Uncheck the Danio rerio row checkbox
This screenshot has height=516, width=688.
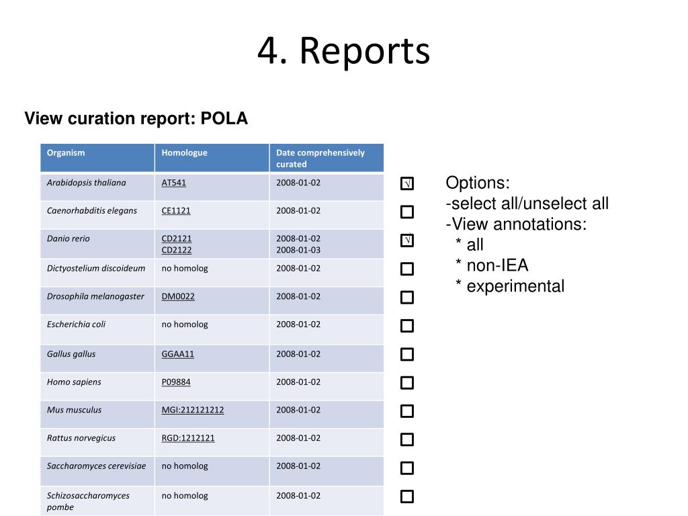click(406, 241)
